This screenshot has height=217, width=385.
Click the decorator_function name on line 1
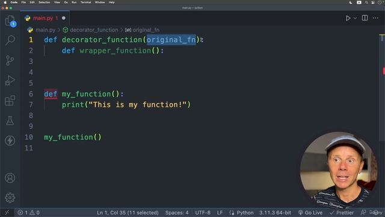(102, 40)
